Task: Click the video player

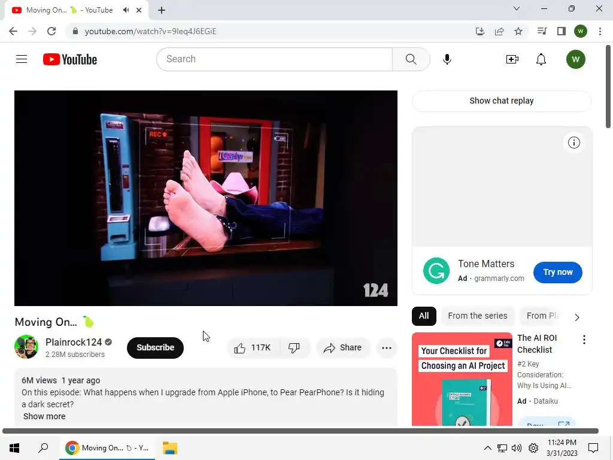Action: coord(206,198)
